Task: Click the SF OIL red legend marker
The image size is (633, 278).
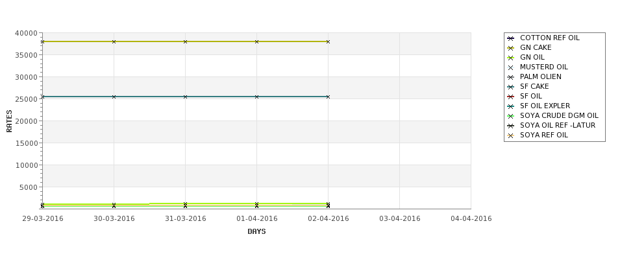Action: click(x=510, y=97)
